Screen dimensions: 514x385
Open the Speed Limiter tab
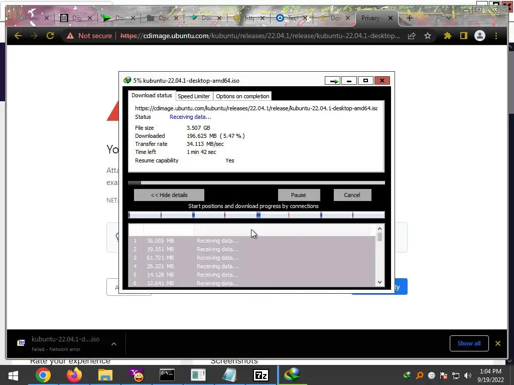click(194, 96)
